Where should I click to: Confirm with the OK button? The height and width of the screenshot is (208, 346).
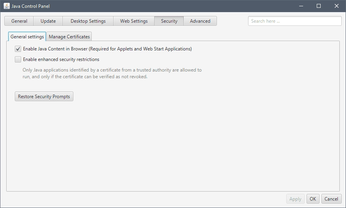[x=313, y=199]
